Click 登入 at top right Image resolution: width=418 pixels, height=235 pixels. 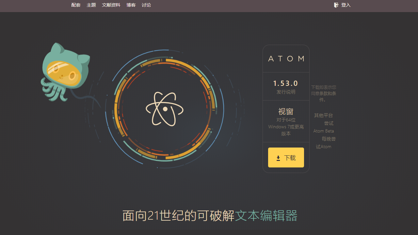346,5
